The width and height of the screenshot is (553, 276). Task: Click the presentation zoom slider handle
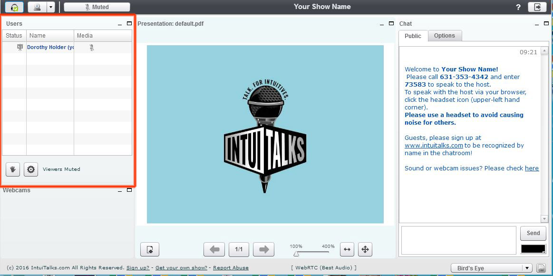coord(296,254)
